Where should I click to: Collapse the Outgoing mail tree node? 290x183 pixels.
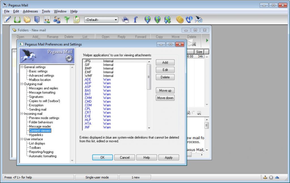22,84
